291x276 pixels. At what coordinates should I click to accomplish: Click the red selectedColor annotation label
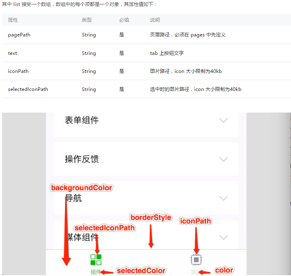pos(141,271)
